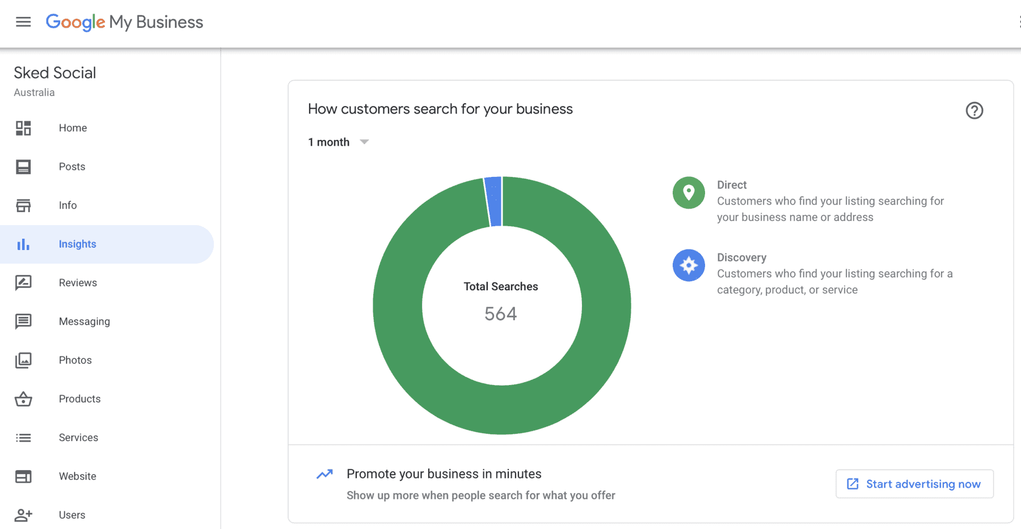Go to Posts in sidebar
1021x529 pixels.
(x=72, y=167)
